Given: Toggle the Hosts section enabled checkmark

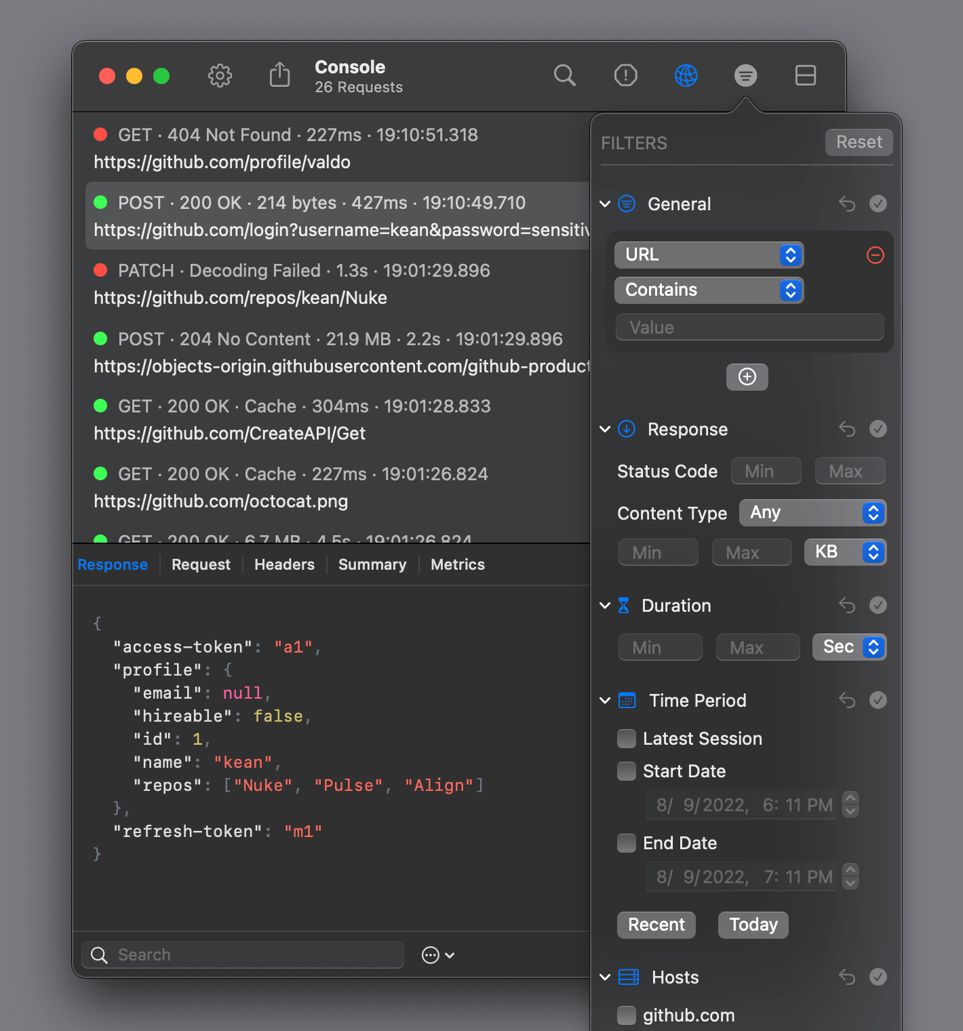Looking at the screenshot, I should 878,977.
